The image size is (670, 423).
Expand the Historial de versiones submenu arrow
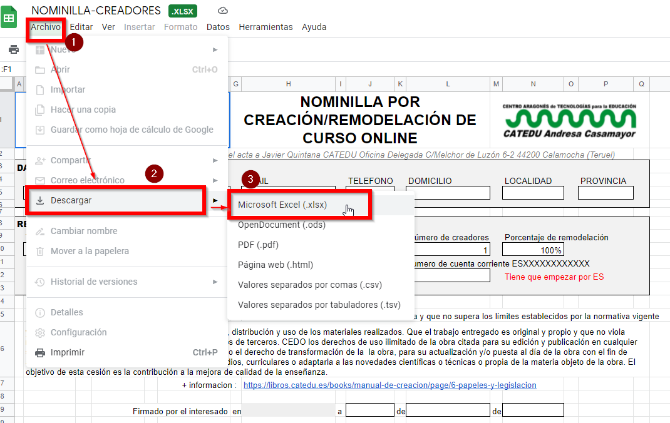tap(215, 282)
